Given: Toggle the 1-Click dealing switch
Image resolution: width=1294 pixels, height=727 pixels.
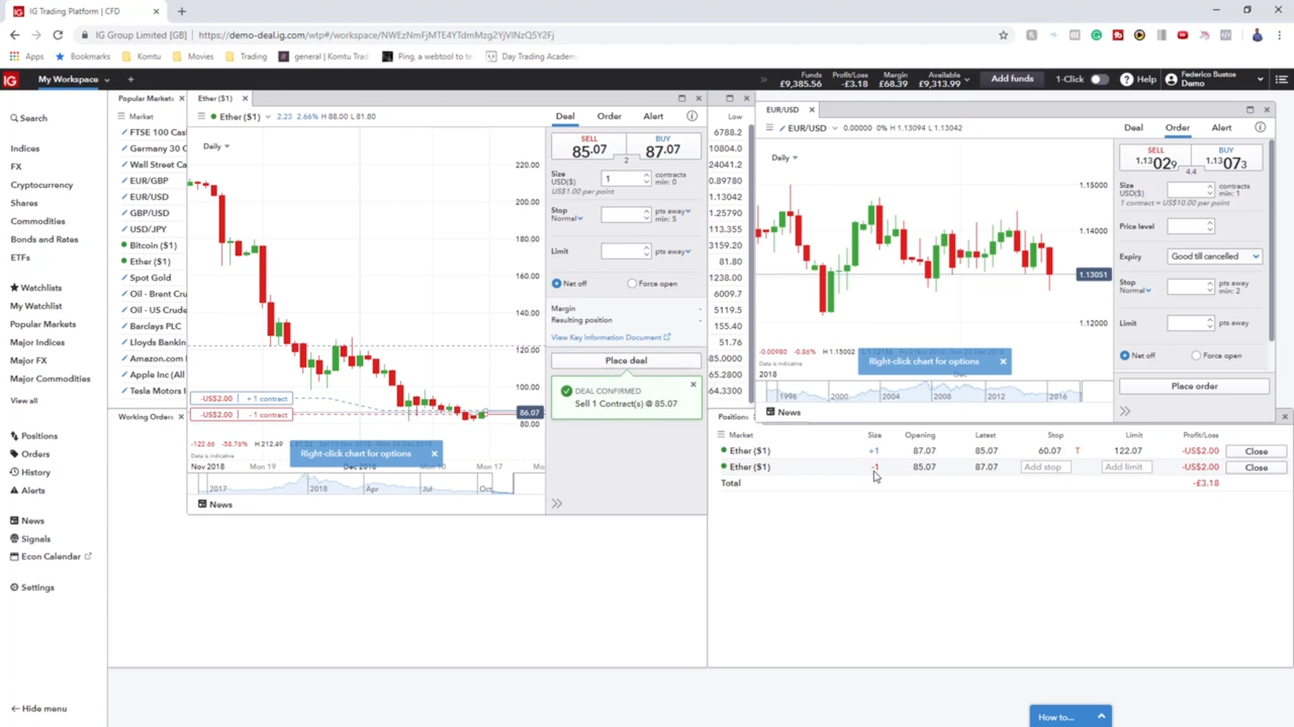Looking at the screenshot, I should pyautogui.click(x=1099, y=79).
